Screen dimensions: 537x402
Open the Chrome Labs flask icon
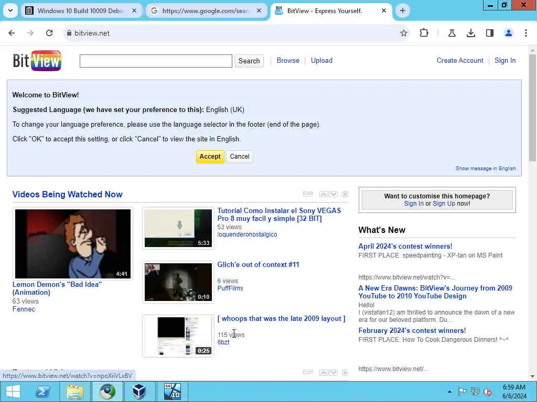point(452,33)
